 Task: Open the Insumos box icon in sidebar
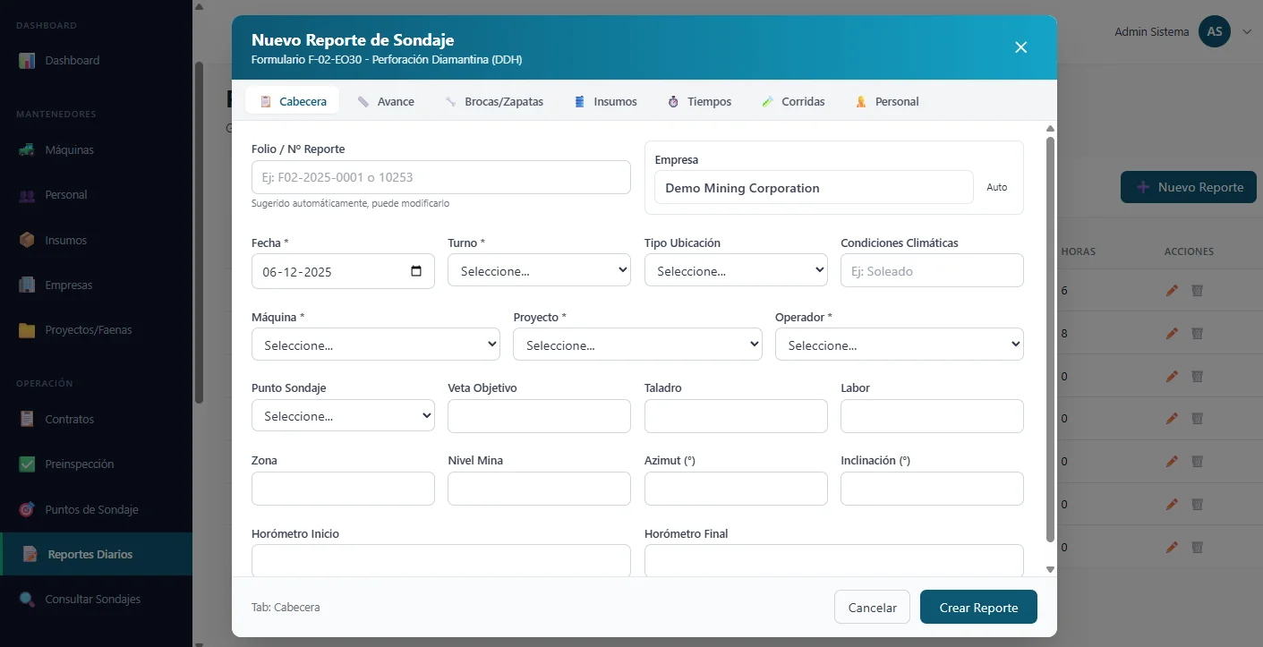point(28,240)
